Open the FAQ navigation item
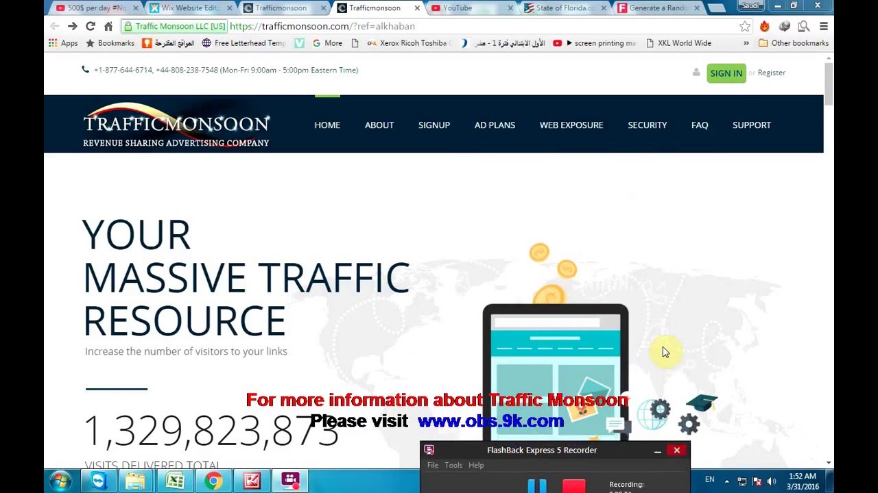Screen dimensions: 878x493 700,125
